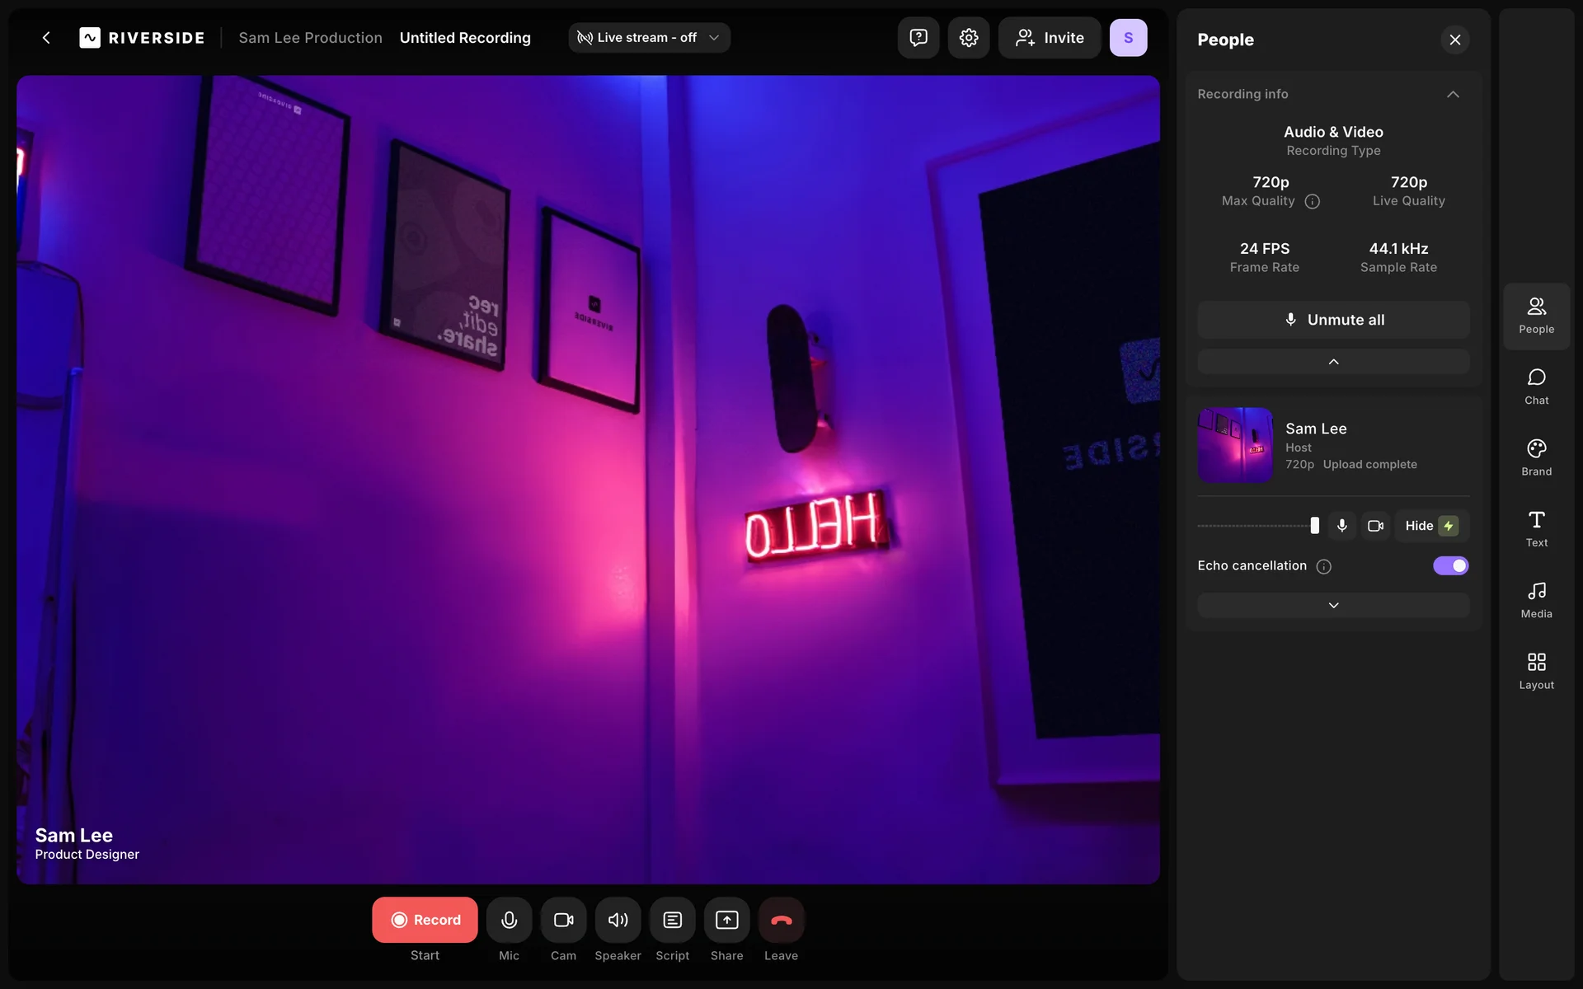The width and height of the screenshot is (1583, 989).
Task: Mute Sam Lee's microphone in People panel
Action: (1342, 526)
